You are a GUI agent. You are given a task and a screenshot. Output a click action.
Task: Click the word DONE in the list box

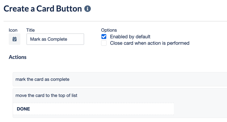[23, 109]
